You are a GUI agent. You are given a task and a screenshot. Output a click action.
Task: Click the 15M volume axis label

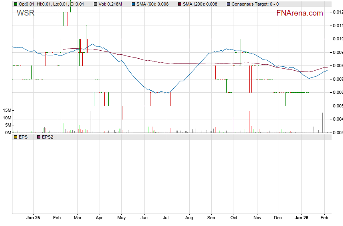point(7,110)
